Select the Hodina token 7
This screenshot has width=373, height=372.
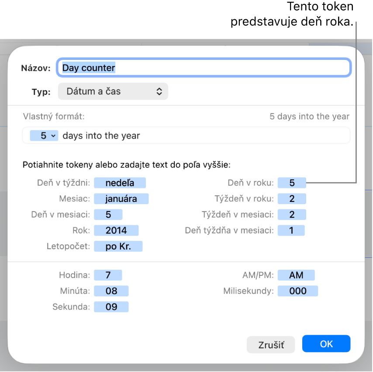point(108,275)
